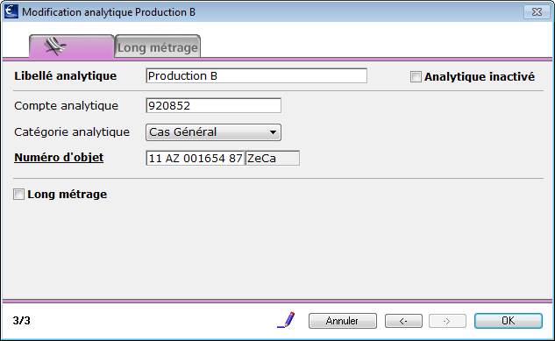
Task: Focus the Libellé analytique field
Action: point(256,76)
